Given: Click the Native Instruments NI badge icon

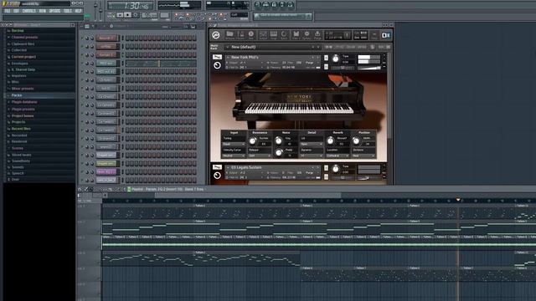Looking at the screenshot, I should coord(386,35).
